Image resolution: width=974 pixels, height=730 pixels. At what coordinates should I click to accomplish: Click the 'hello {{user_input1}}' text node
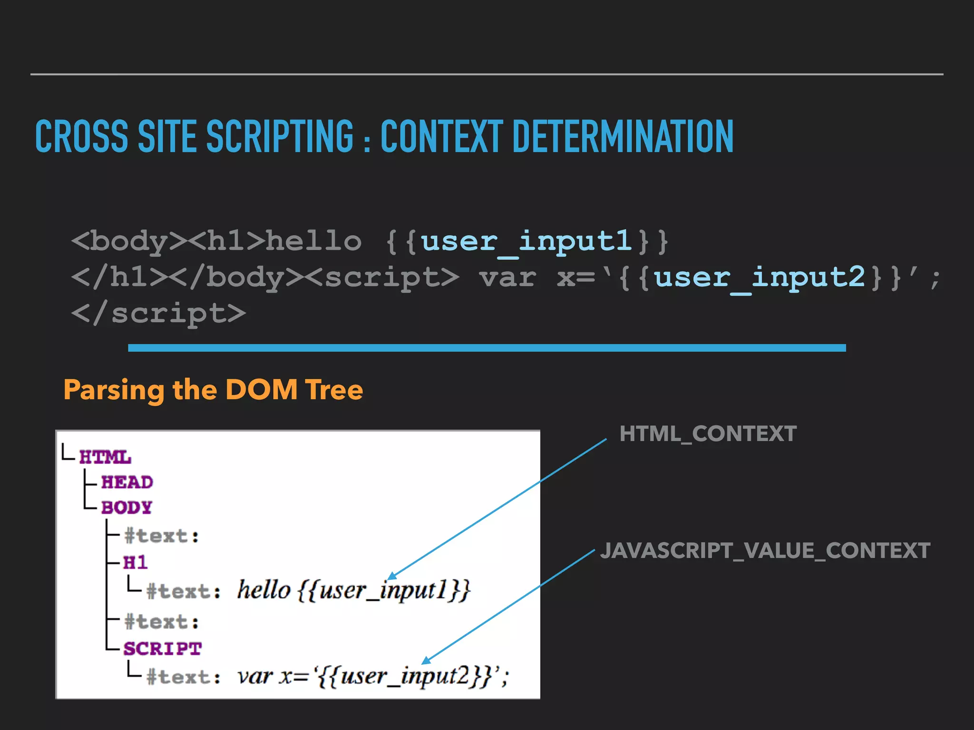coord(353,591)
